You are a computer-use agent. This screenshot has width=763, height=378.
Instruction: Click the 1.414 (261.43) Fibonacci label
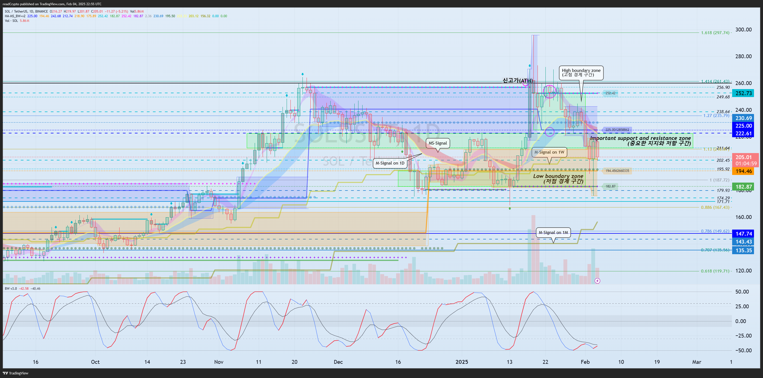point(715,81)
